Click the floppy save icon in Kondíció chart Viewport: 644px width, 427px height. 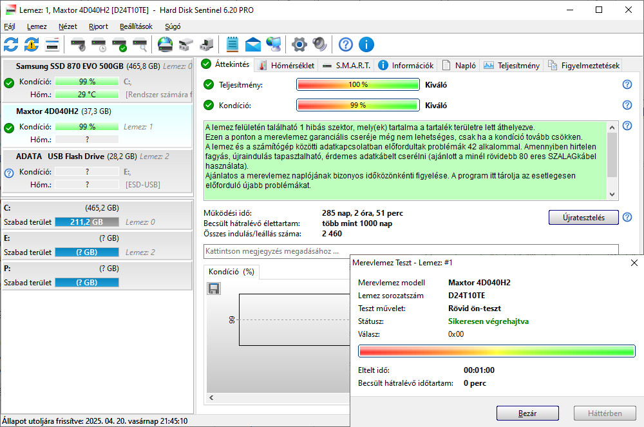(214, 289)
